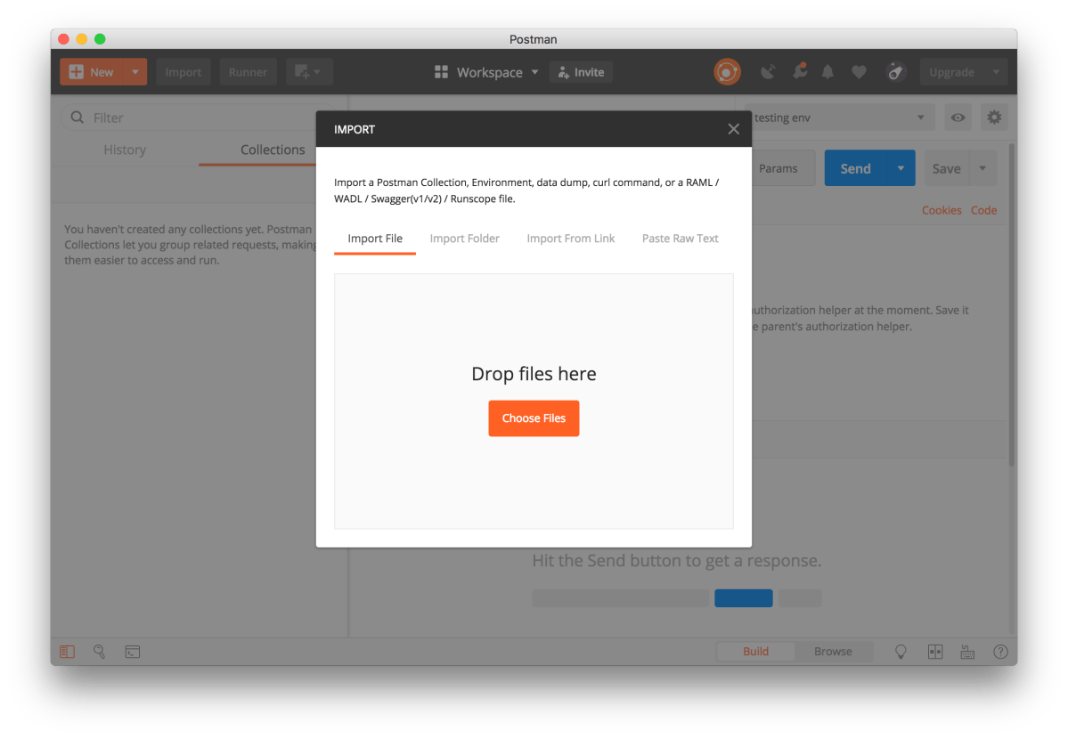Image resolution: width=1068 pixels, height=738 pixels.
Task: Open the Code link
Action: click(983, 210)
